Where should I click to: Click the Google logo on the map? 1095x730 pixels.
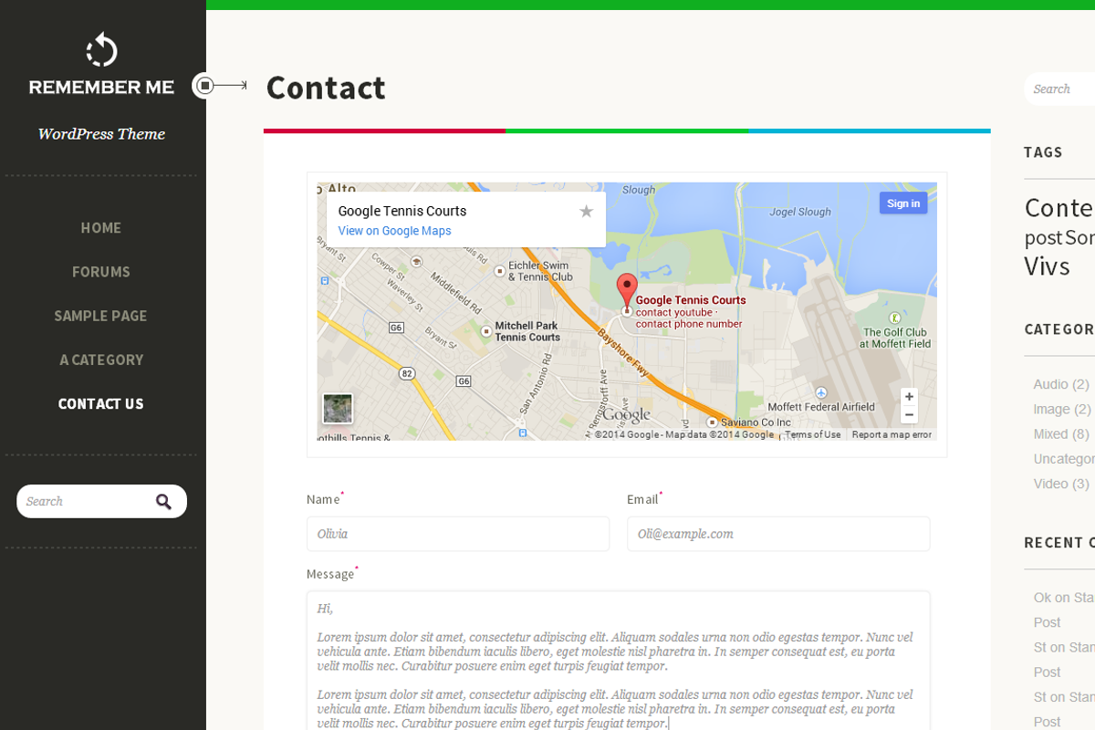click(x=626, y=415)
